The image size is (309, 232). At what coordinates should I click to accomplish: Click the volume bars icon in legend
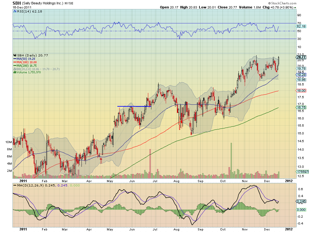point(15,72)
